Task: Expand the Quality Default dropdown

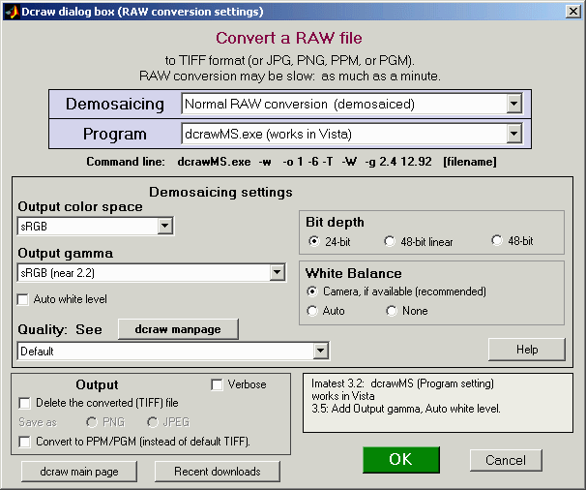Action: point(320,352)
